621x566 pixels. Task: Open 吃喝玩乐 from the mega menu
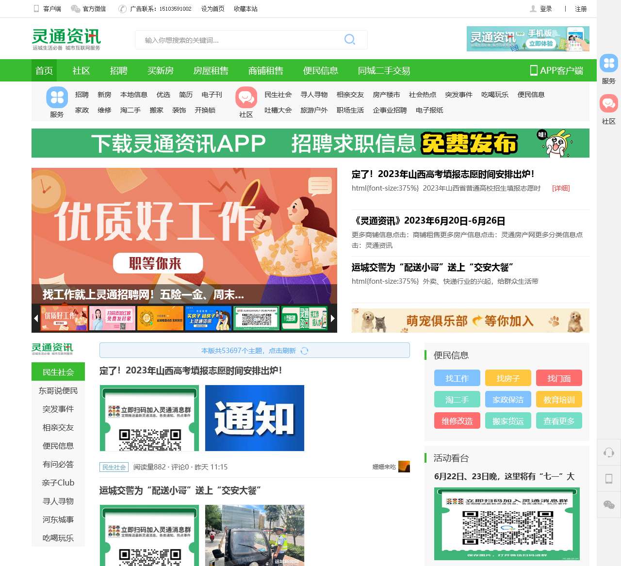(495, 95)
